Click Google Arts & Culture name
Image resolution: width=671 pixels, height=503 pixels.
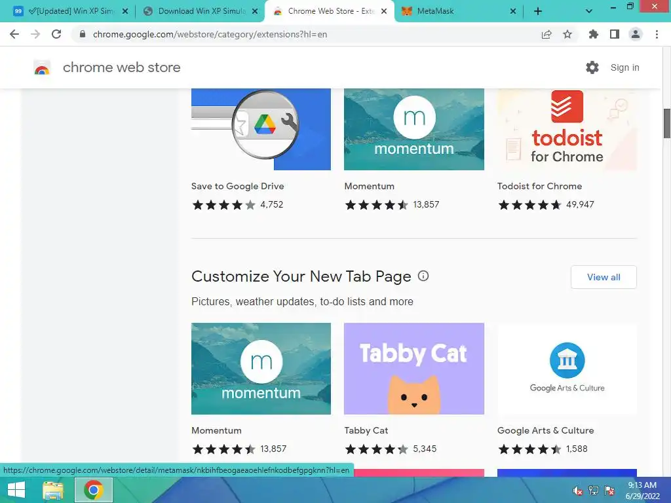pos(546,430)
